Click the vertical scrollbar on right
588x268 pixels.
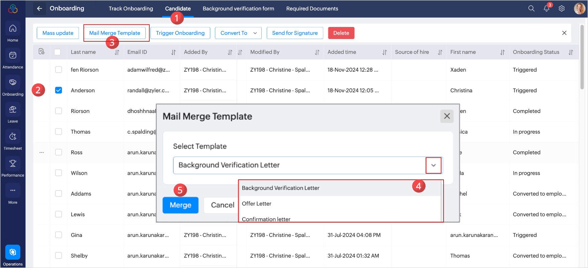click(x=582, y=57)
